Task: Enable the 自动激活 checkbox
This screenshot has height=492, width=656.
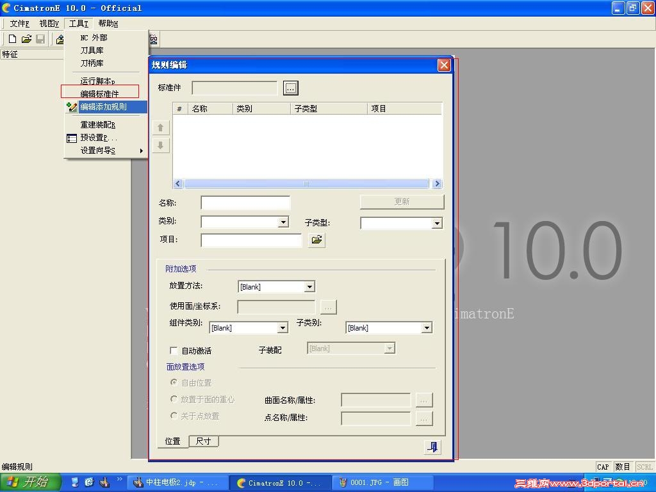Action: tap(174, 350)
